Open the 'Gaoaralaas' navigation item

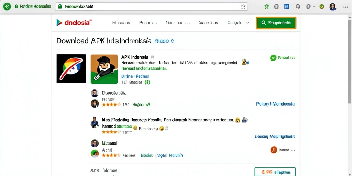click(208, 23)
